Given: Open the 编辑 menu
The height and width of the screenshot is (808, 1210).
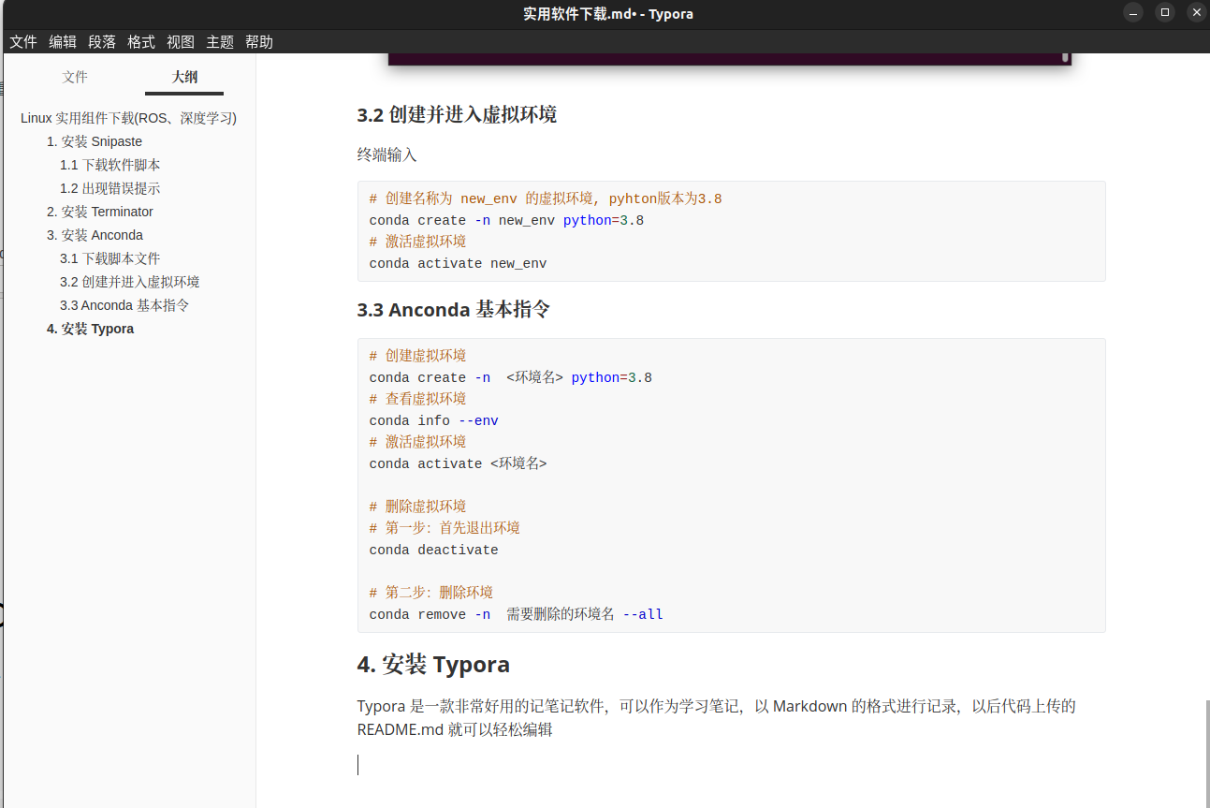Looking at the screenshot, I should coord(63,42).
